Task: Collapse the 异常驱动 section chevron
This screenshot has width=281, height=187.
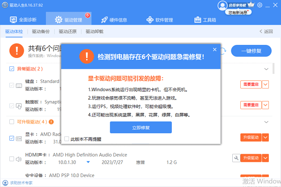Action: [x=266, y=69]
